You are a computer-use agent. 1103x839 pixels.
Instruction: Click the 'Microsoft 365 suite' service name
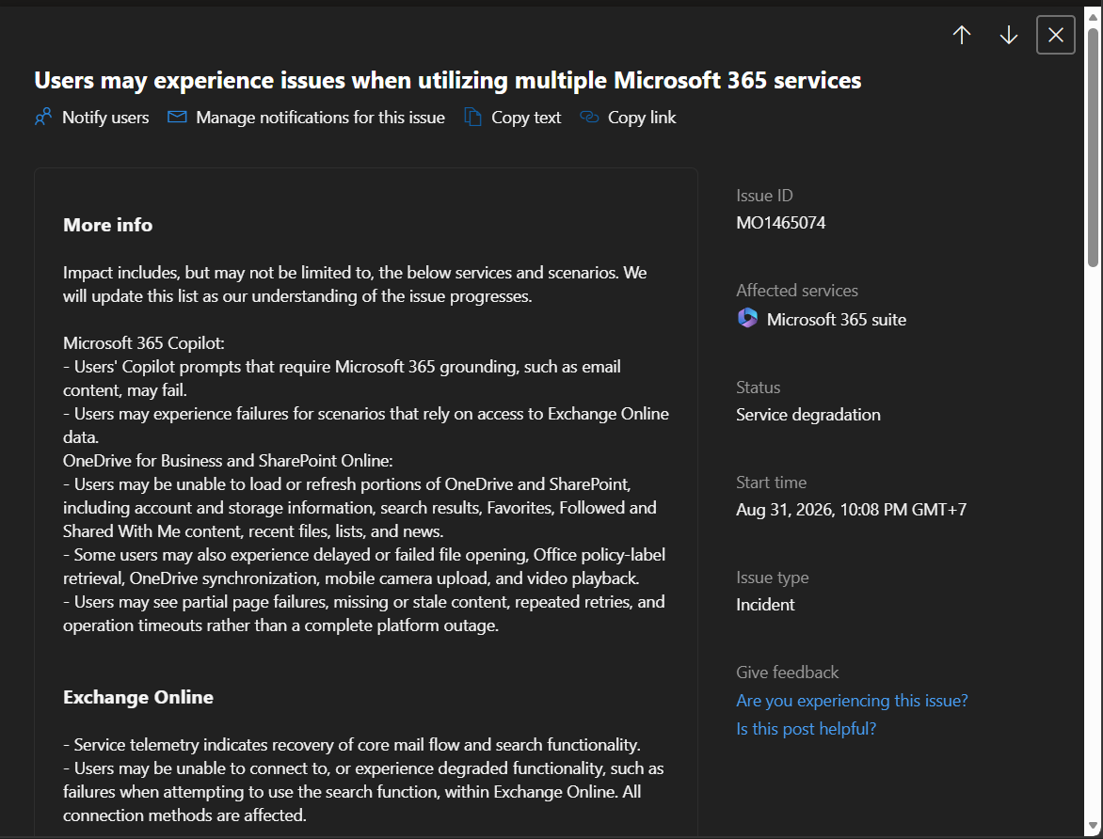coord(837,319)
